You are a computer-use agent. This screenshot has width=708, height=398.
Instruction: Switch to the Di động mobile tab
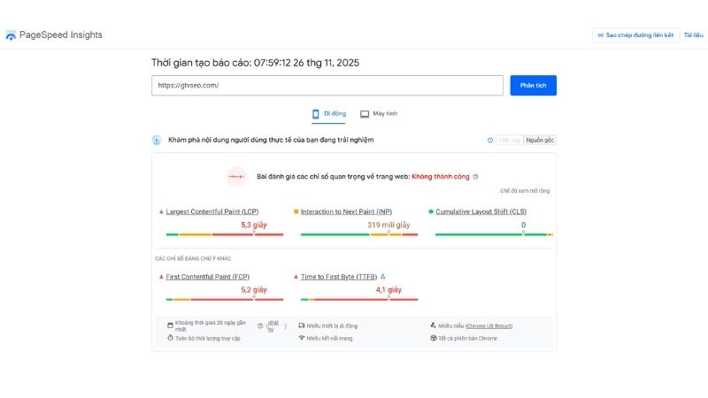(x=328, y=114)
